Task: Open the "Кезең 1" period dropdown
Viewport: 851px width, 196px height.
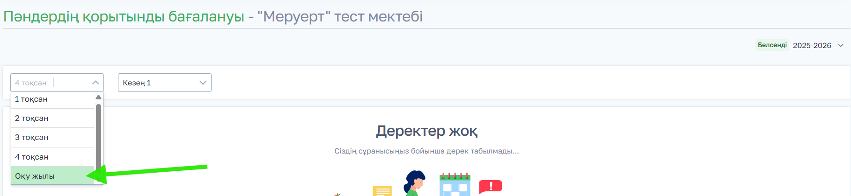Action: pyautogui.click(x=164, y=83)
